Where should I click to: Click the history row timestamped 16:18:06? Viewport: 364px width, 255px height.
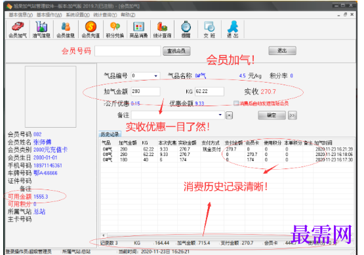click(x=228, y=154)
